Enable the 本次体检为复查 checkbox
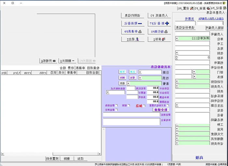Screen dimensions: 228x166 coord(168,106)
